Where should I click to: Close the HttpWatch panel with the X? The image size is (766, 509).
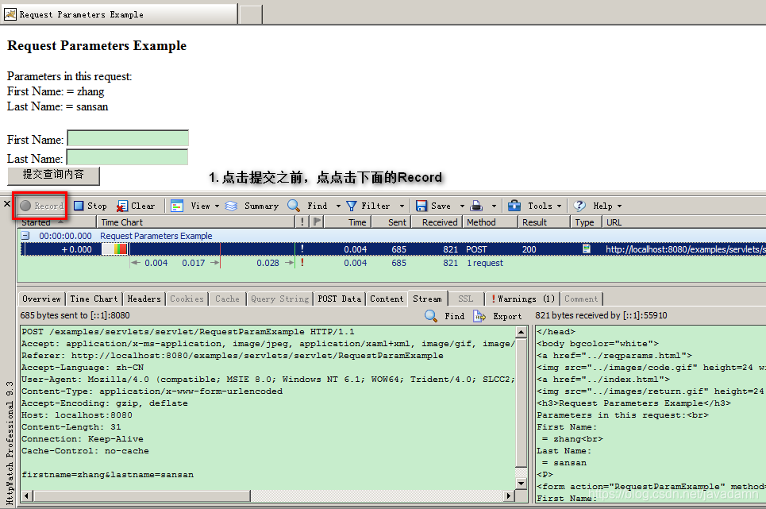click(x=7, y=204)
